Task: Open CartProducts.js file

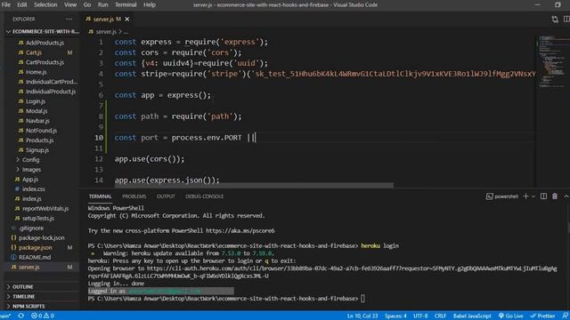Action: (45, 62)
